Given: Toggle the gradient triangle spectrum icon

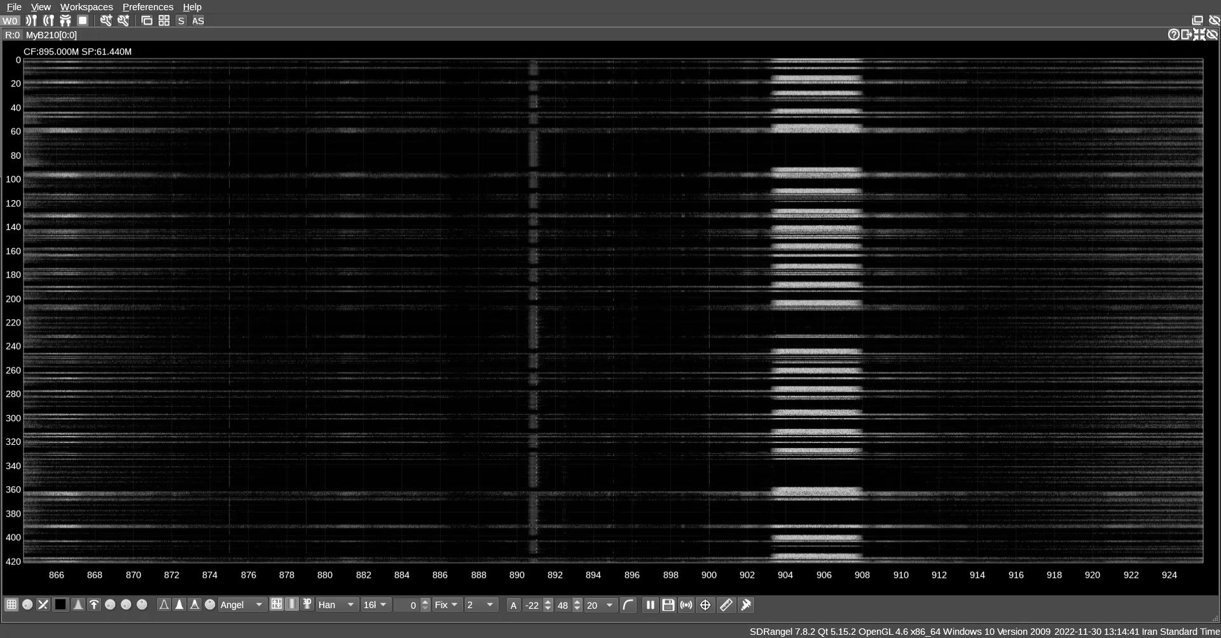Looking at the screenshot, I should 195,604.
